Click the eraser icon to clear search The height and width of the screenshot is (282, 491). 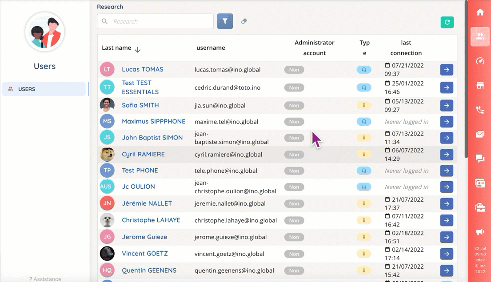[244, 21]
